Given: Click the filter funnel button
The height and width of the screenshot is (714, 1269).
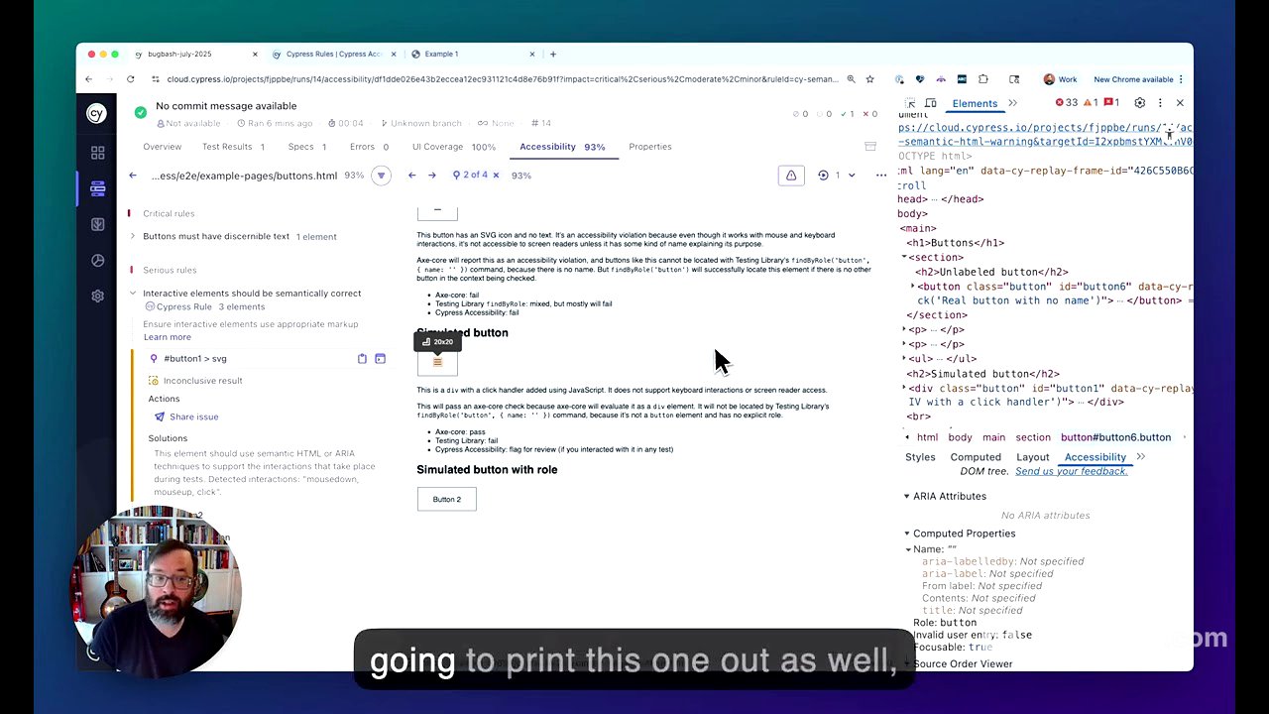Looking at the screenshot, I should 381,176.
